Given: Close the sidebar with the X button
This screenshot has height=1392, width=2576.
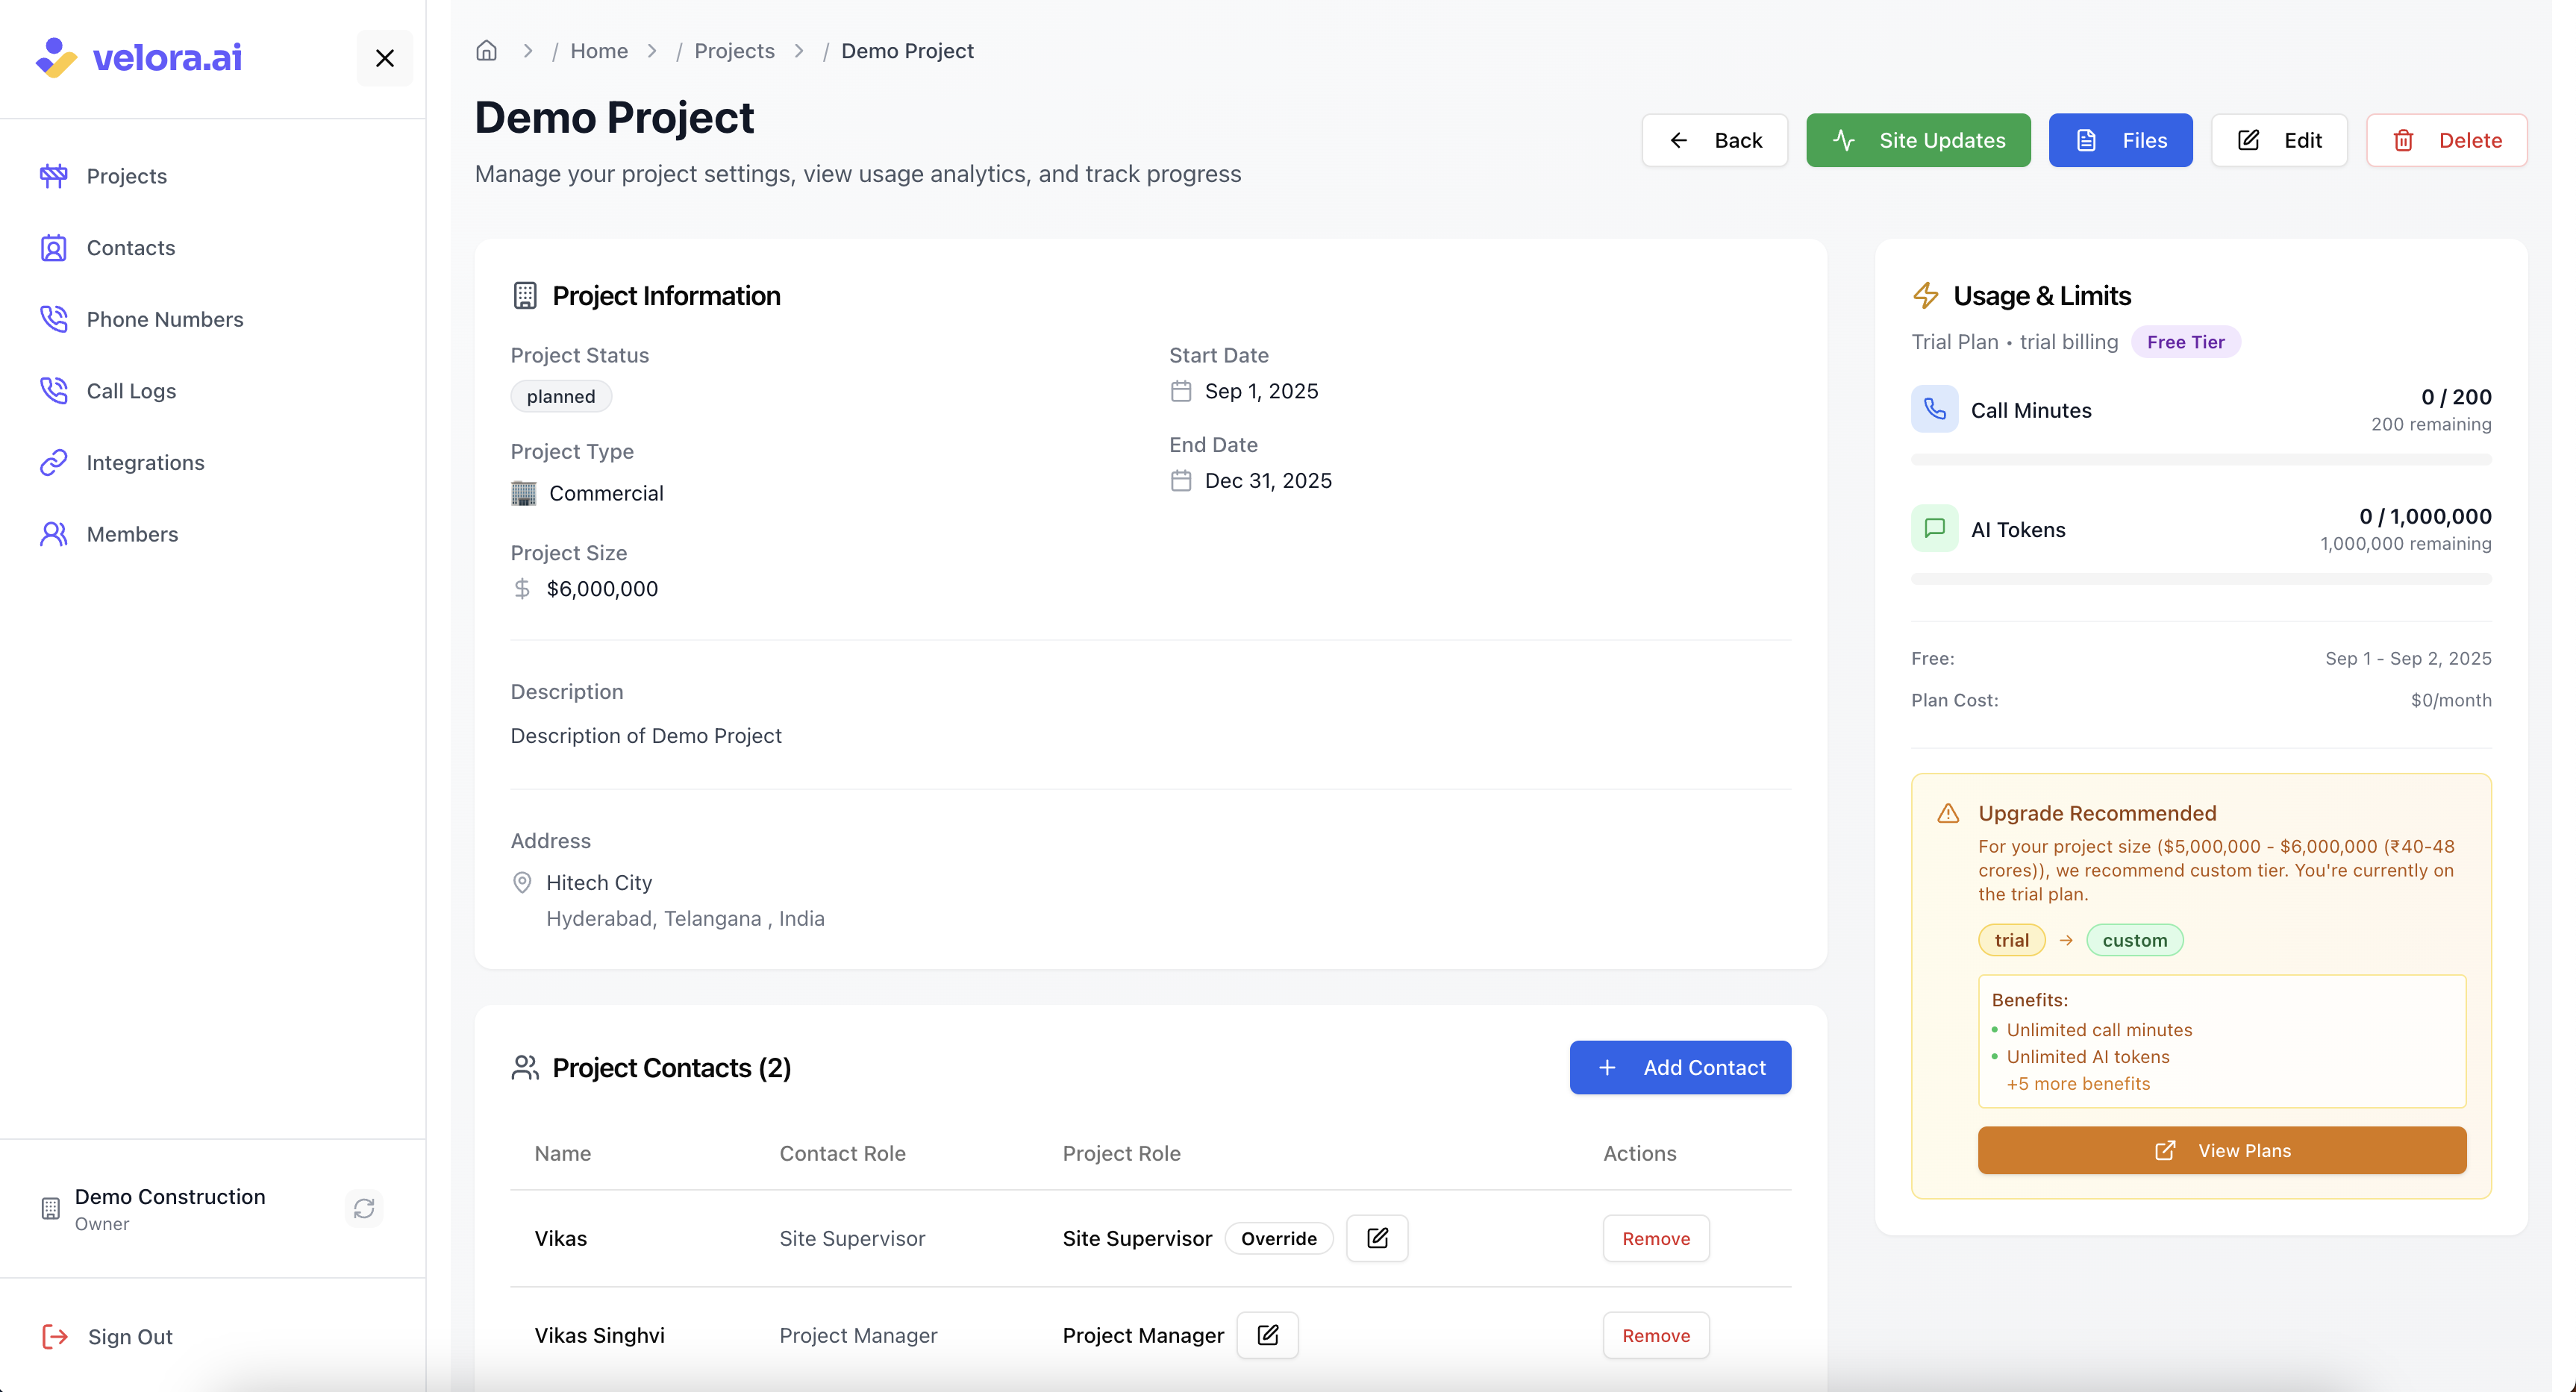Looking at the screenshot, I should click(385, 58).
